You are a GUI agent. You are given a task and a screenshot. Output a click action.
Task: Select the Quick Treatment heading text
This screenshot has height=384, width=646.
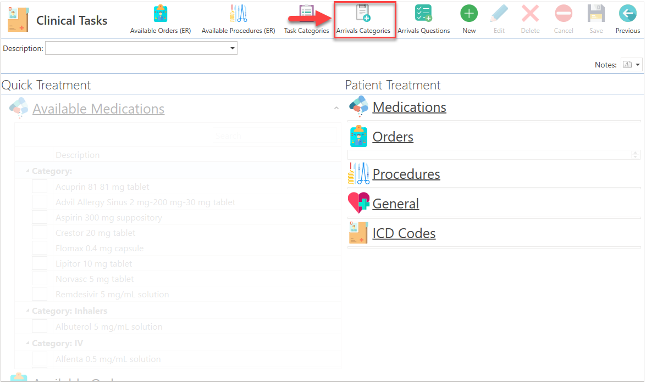[x=46, y=85]
